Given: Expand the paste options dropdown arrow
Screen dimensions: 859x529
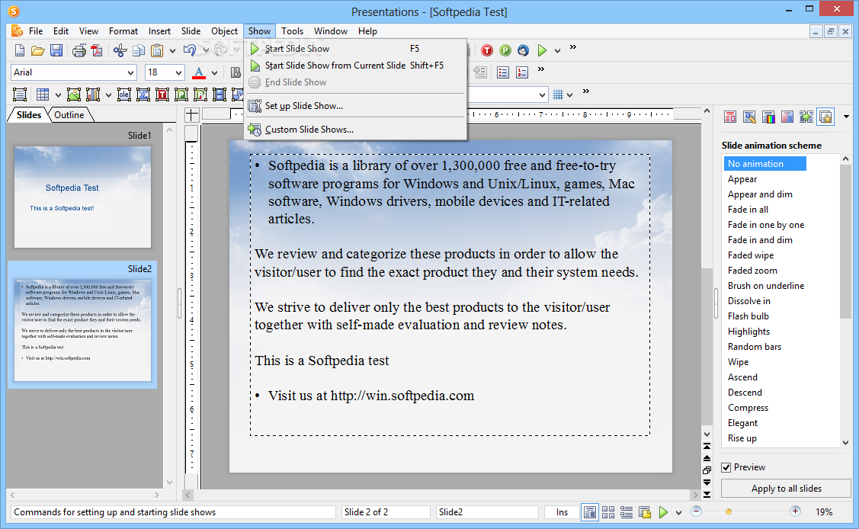Looking at the screenshot, I should tap(172, 51).
